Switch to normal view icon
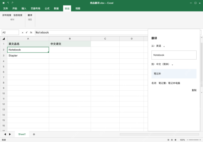 (x=169, y=140)
